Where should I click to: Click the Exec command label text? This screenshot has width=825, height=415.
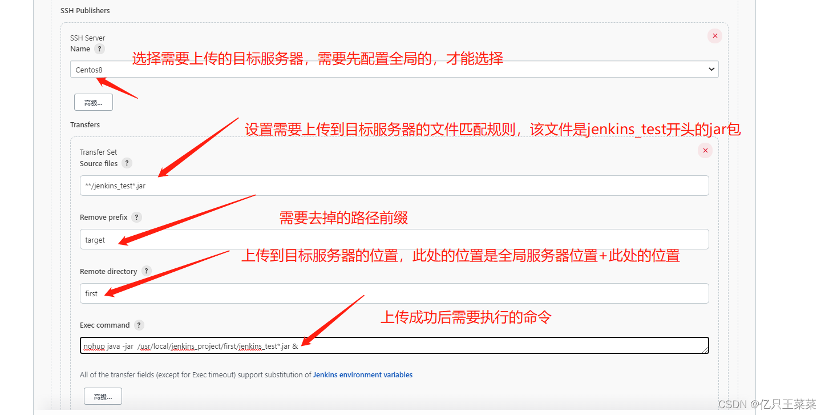click(105, 325)
